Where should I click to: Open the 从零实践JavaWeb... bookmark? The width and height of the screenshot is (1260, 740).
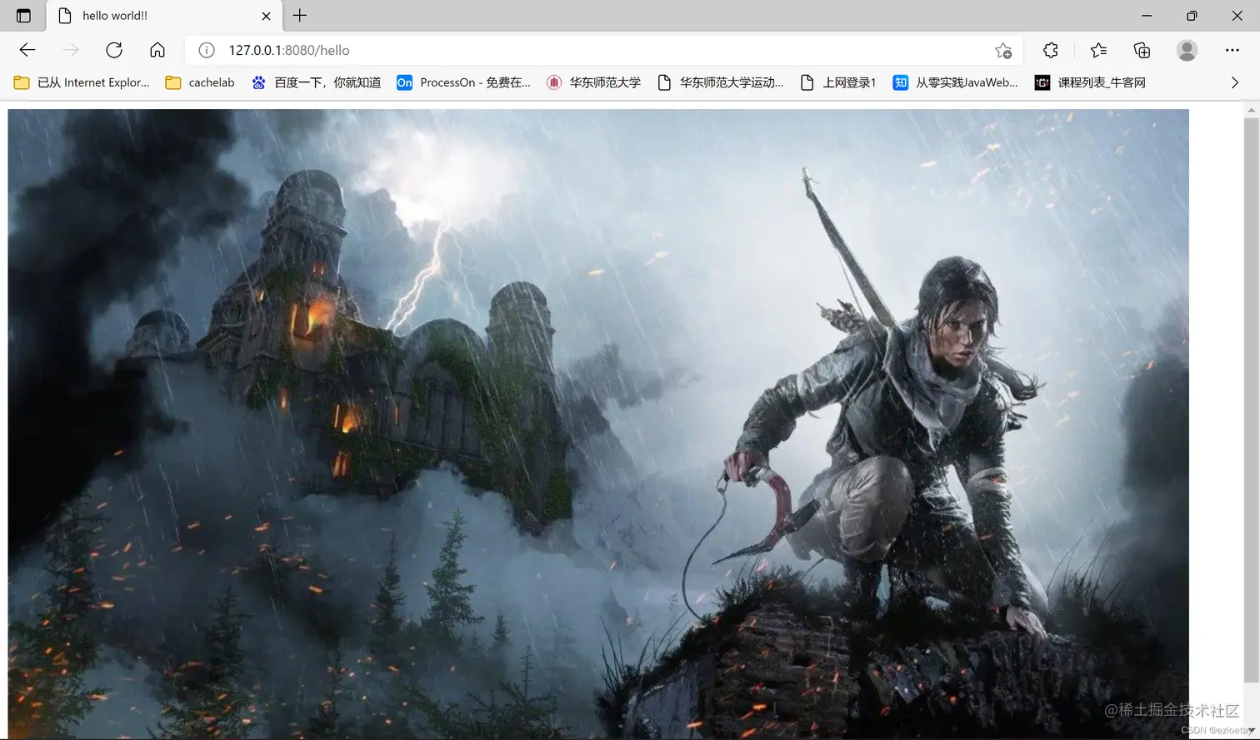click(956, 82)
